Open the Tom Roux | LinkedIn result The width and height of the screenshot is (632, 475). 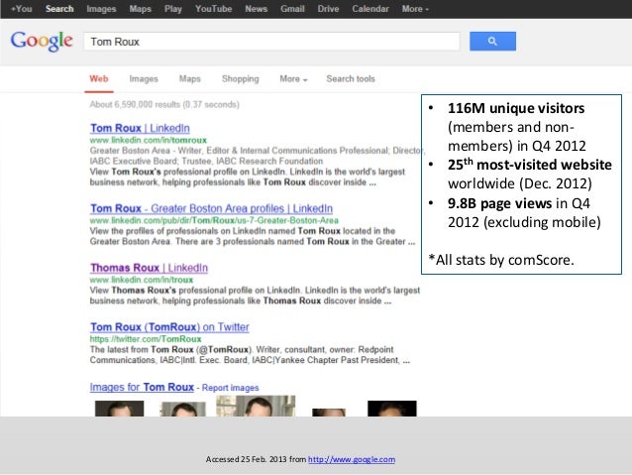pyautogui.click(x=140, y=128)
